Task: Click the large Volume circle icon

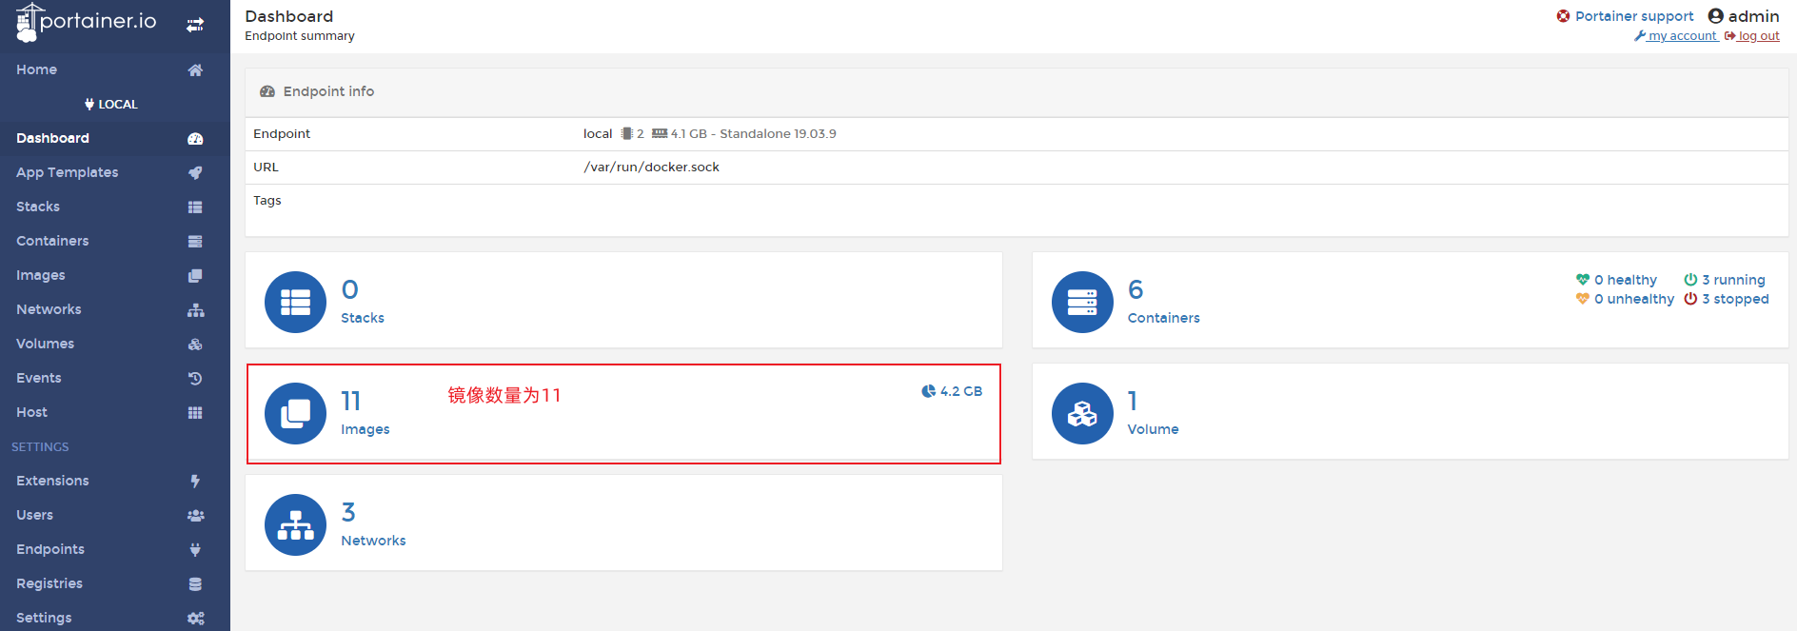Action: (x=1082, y=413)
